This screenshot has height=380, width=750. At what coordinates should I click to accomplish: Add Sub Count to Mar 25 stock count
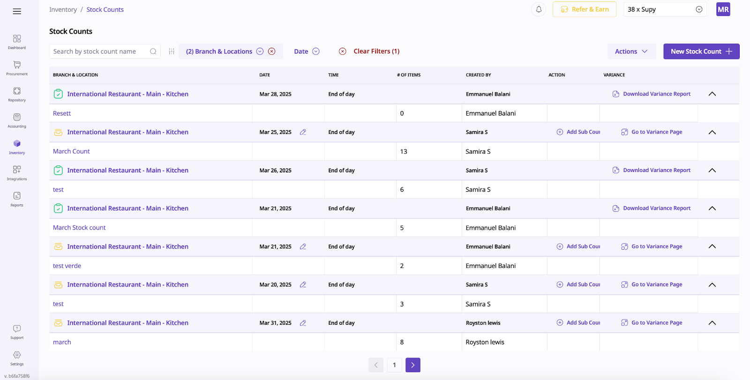(x=578, y=132)
